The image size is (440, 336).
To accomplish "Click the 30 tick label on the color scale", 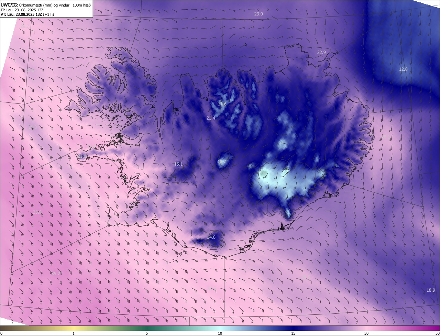I will coord(366,333).
